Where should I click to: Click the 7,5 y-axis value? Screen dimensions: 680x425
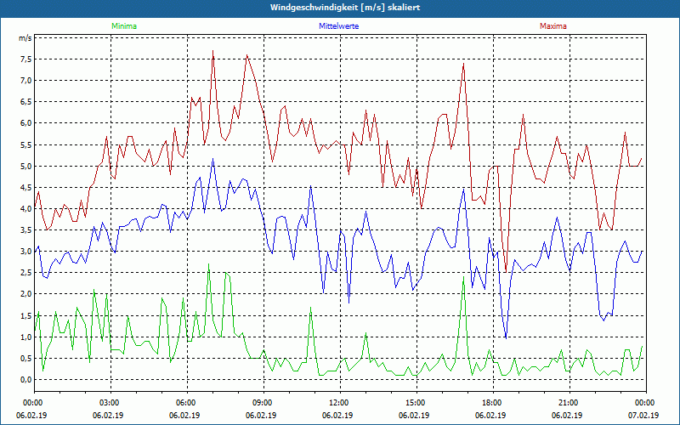tap(26, 59)
